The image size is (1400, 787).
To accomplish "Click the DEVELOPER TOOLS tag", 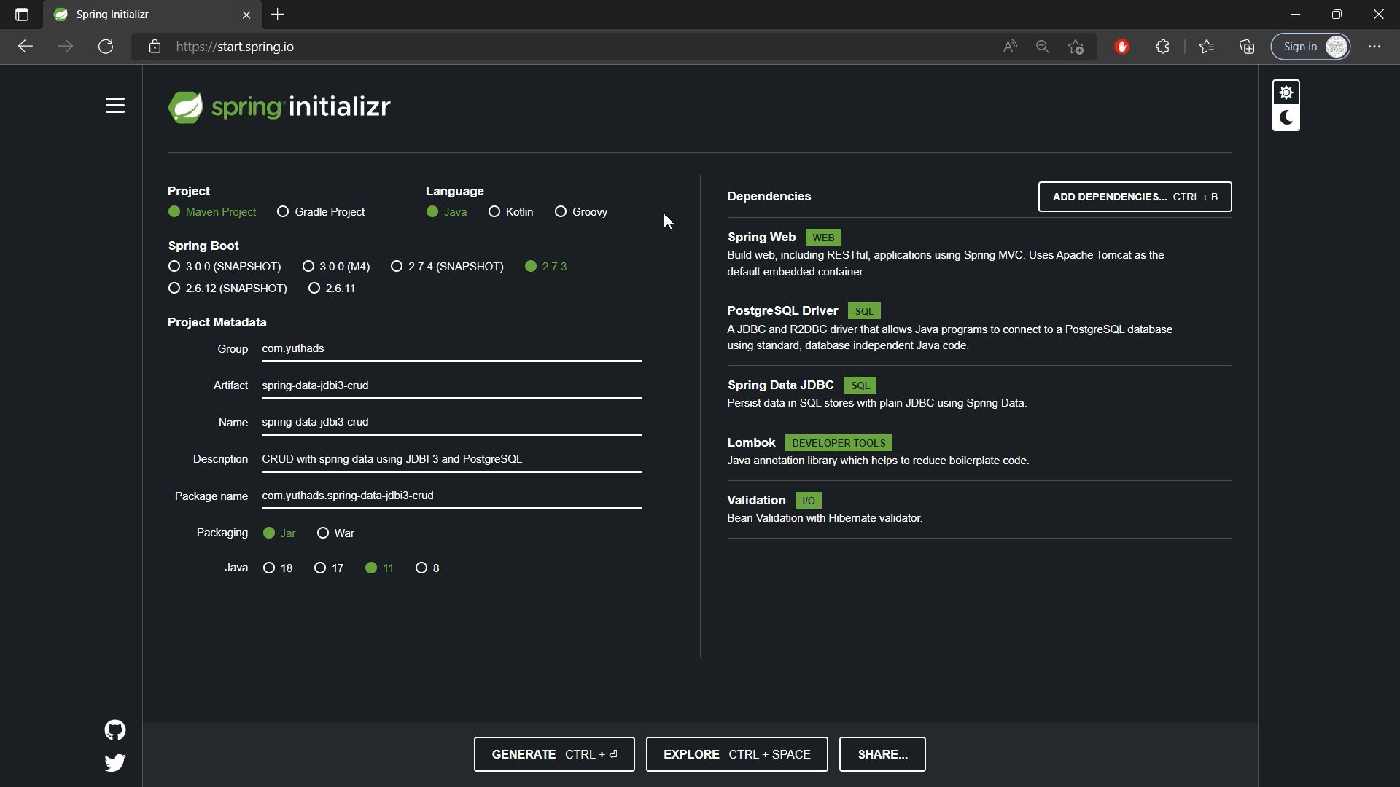I will pyautogui.click(x=839, y=443).
